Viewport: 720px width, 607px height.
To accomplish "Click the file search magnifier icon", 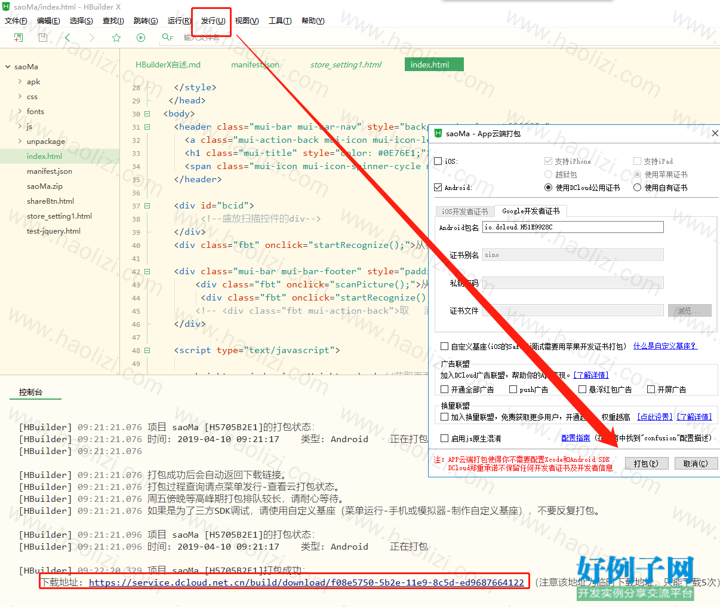I will pos(167,38).
